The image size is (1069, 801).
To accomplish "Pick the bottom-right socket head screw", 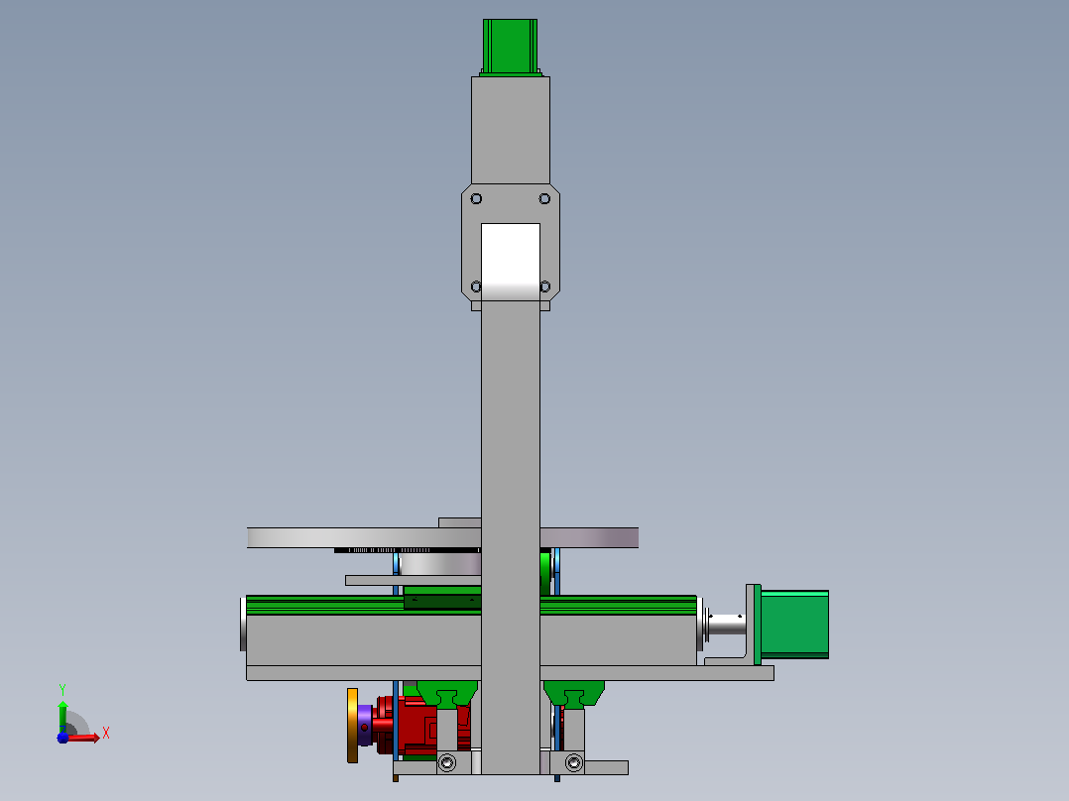I will click(x=574, y=762).
